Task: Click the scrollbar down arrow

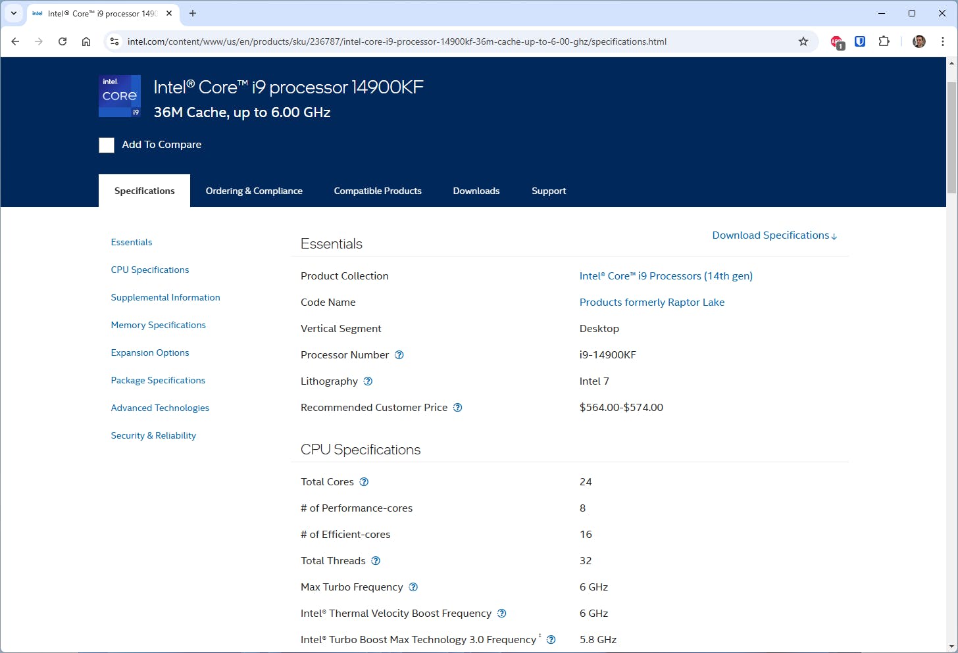Action: click(951, 647)
